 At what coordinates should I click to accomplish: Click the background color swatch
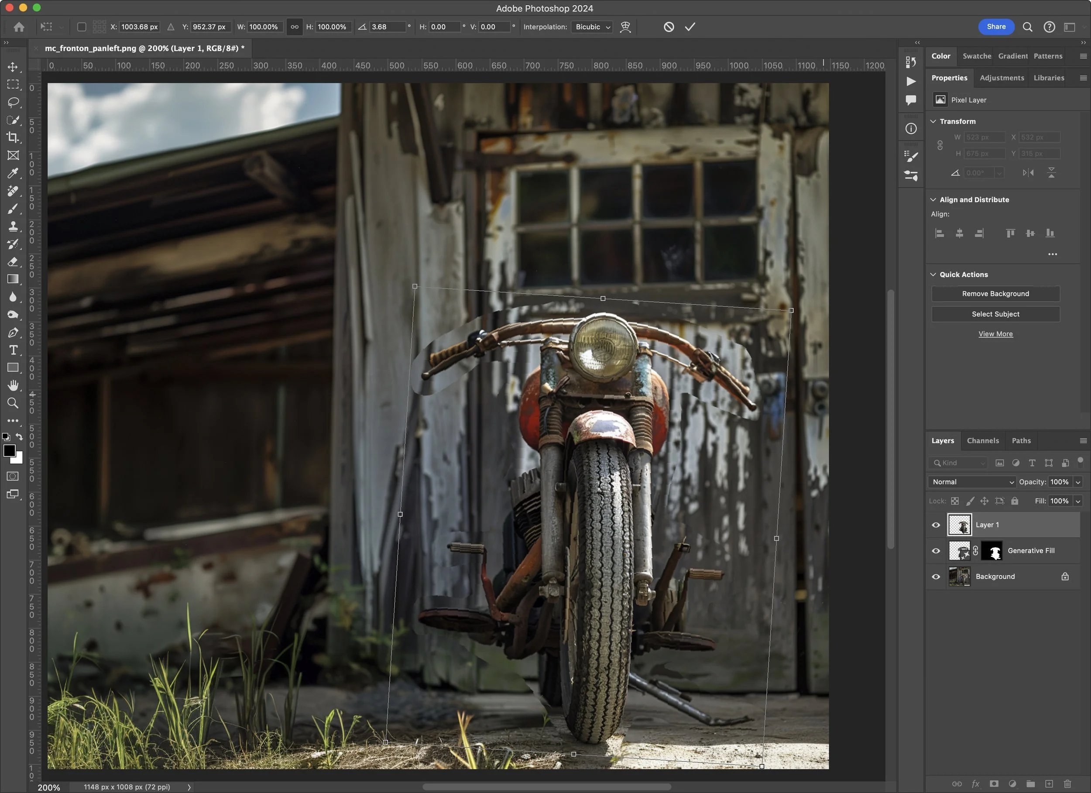(18, 459)
